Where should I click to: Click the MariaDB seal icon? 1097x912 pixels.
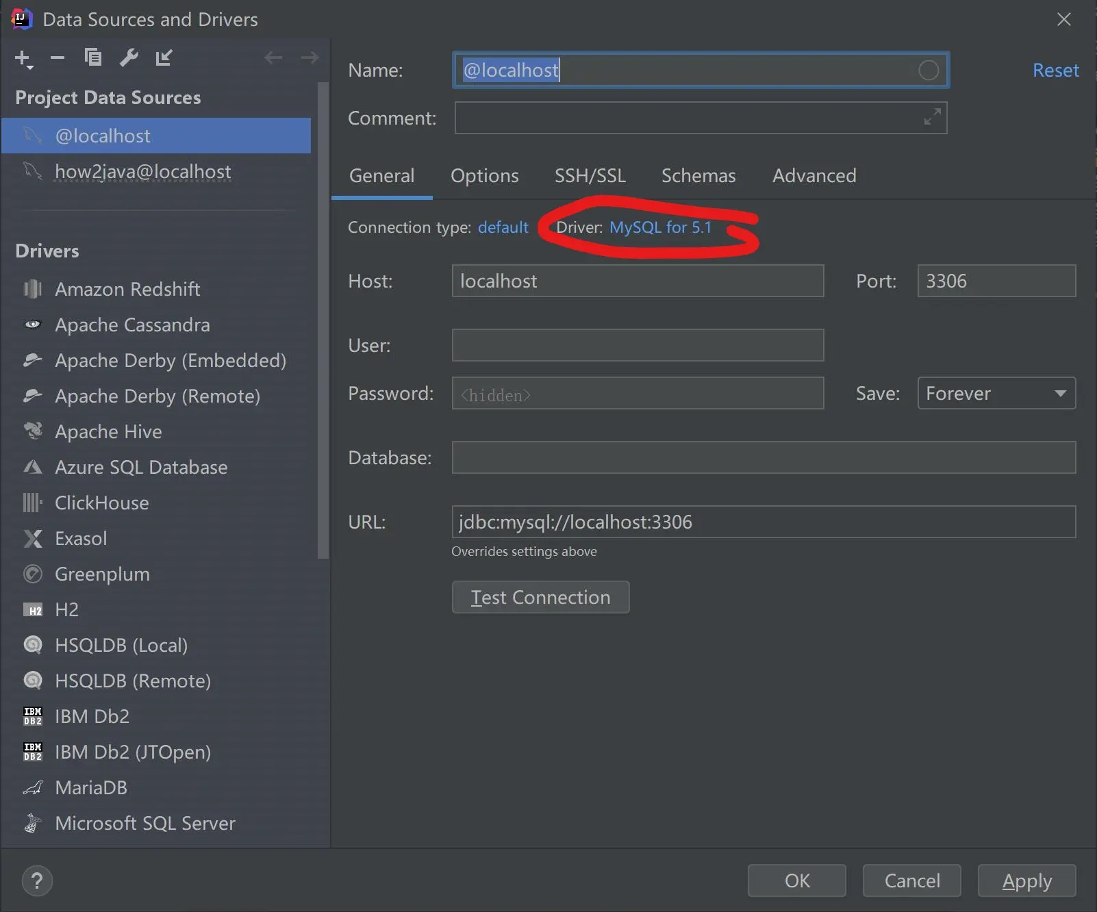[33, 787]
